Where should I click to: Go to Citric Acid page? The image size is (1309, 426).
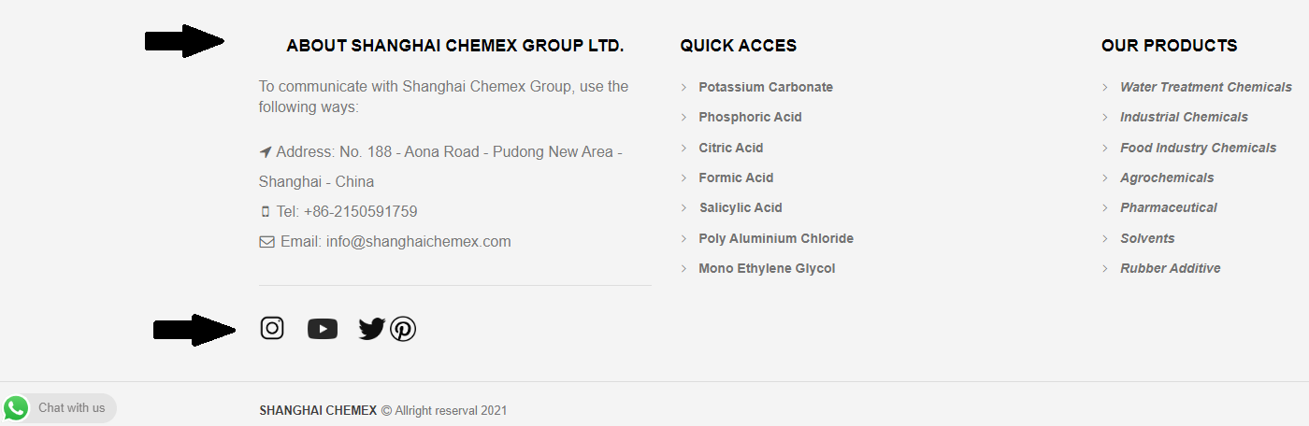click(731, 148)
